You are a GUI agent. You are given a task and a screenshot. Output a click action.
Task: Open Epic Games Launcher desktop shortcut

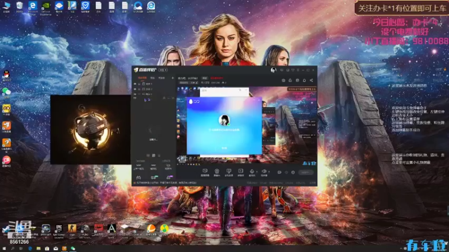coord(59,231)
